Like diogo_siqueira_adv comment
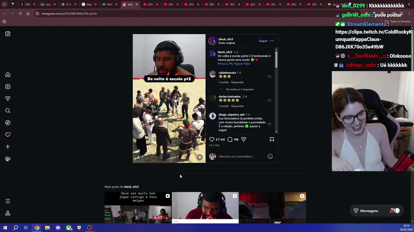Screen dimensions: 414x232 (269, 124)
